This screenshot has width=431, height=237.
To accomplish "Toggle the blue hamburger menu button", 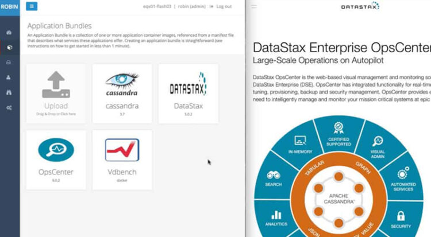I will tap(32, 6).
